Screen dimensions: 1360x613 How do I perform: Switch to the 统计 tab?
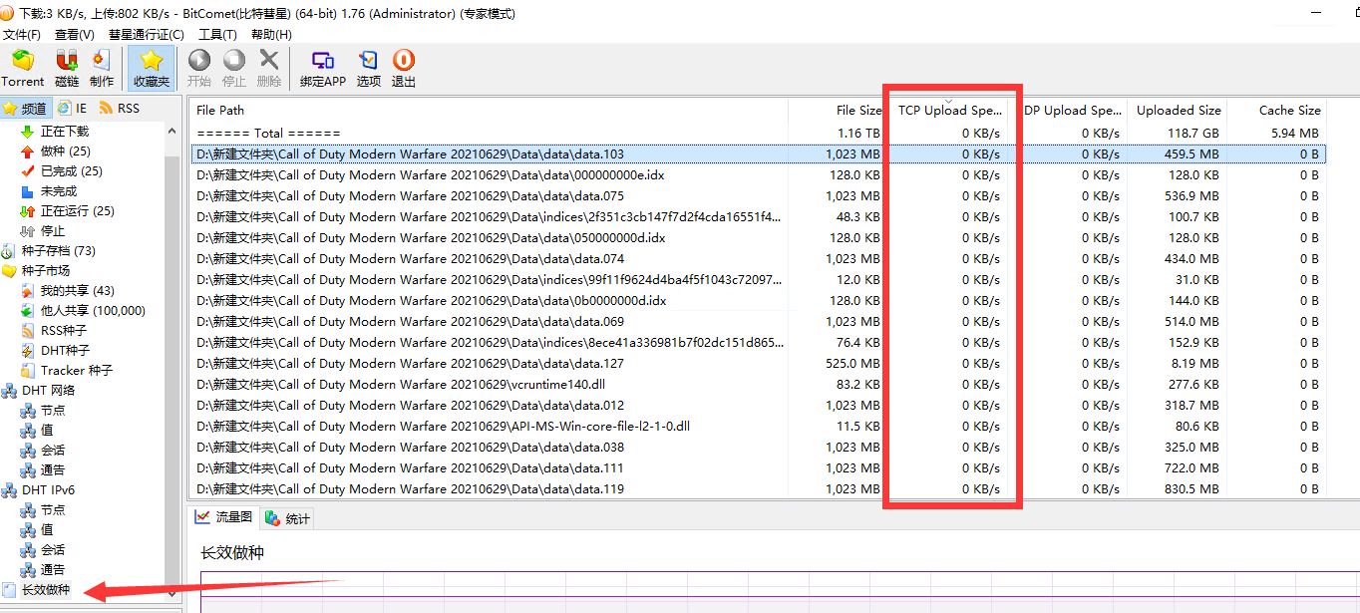[x=288, y=518]
